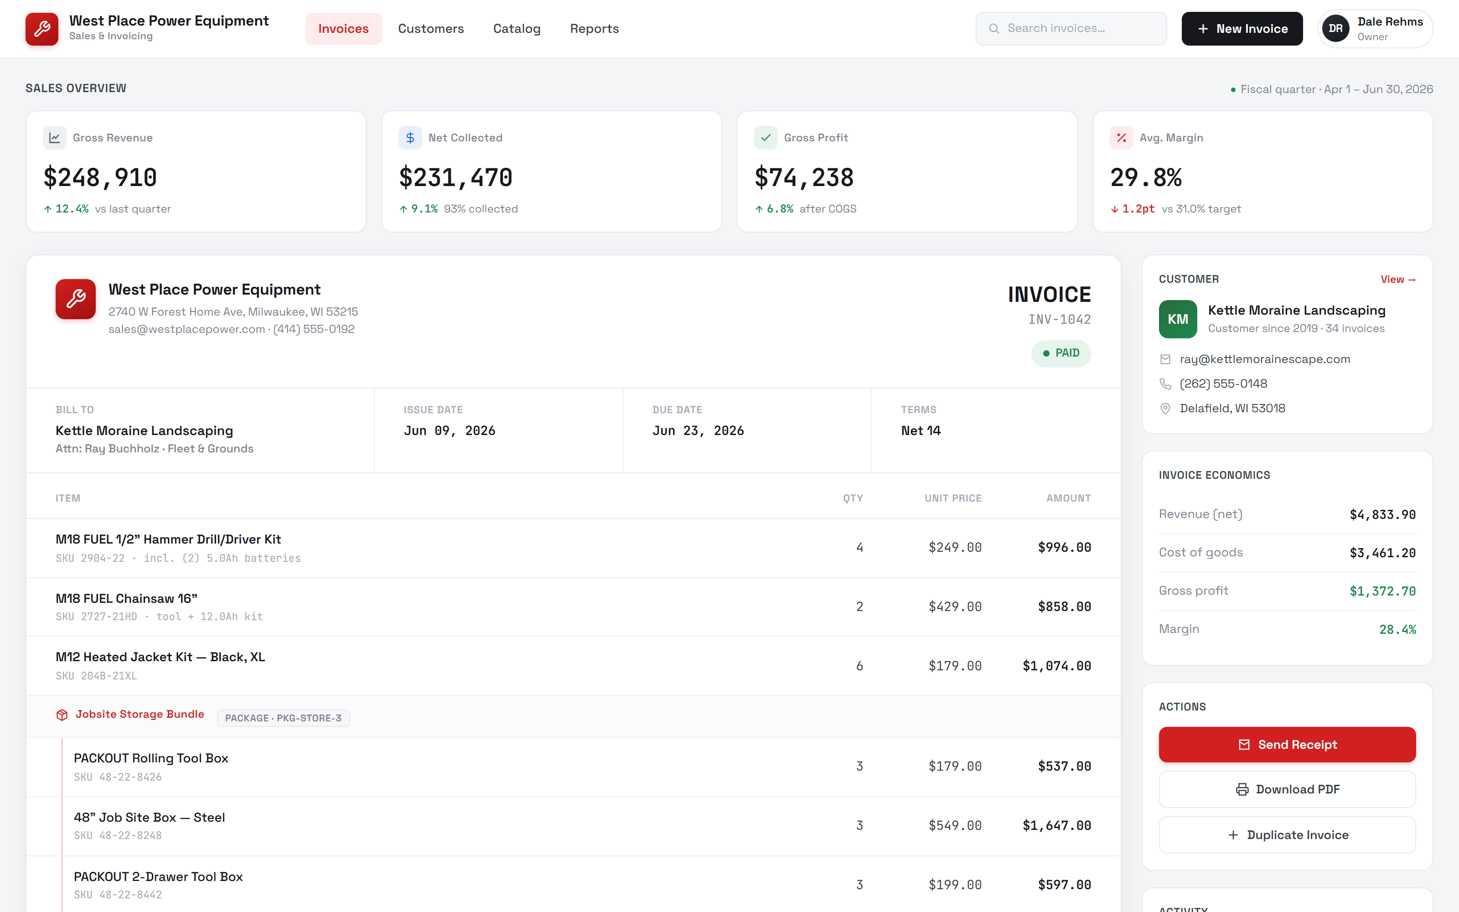Click the $248,910 Gross Revenue value

click(100, 177)
